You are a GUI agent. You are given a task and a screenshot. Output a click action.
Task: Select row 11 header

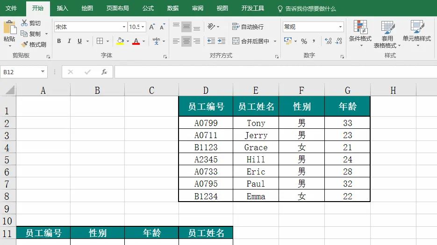coord(7,233)
